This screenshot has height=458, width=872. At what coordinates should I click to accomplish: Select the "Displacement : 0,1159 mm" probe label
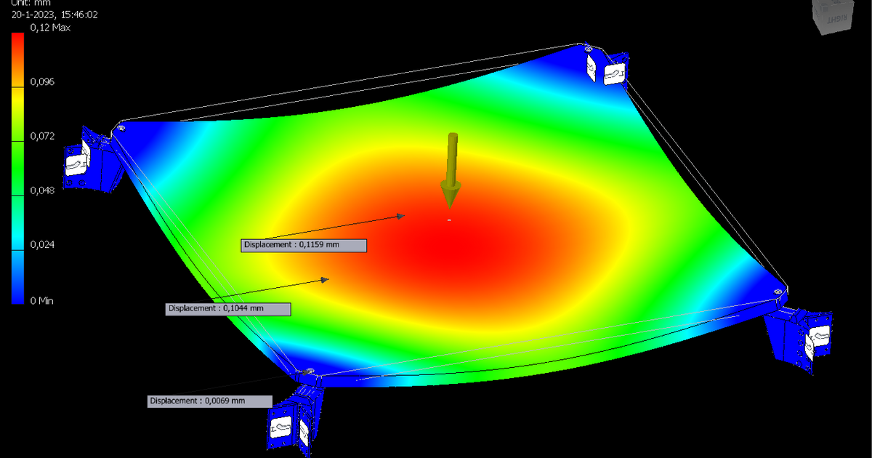[x=304, y=245]
